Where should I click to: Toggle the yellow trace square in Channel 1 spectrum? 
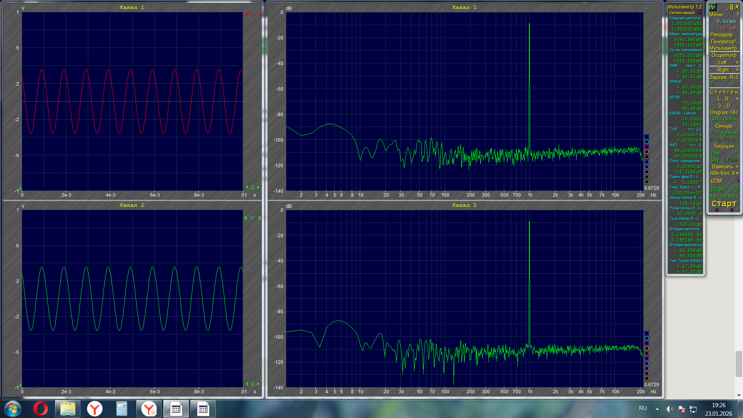click(x=647, y=151)
